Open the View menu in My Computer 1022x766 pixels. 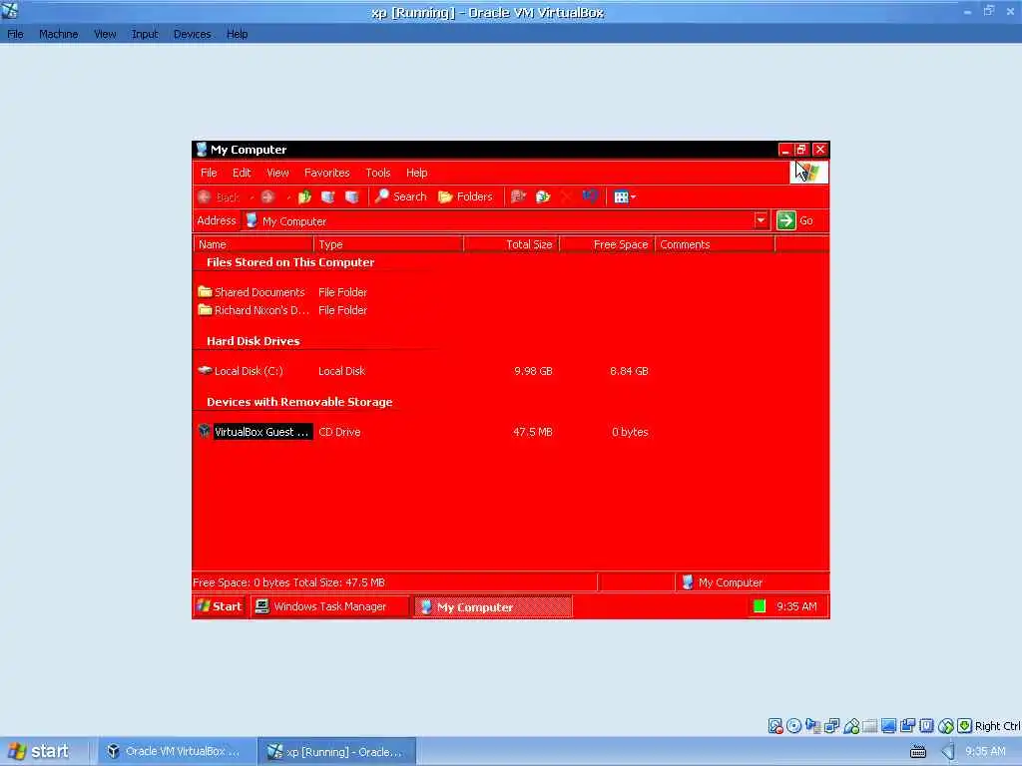click(x=277, y=173)
